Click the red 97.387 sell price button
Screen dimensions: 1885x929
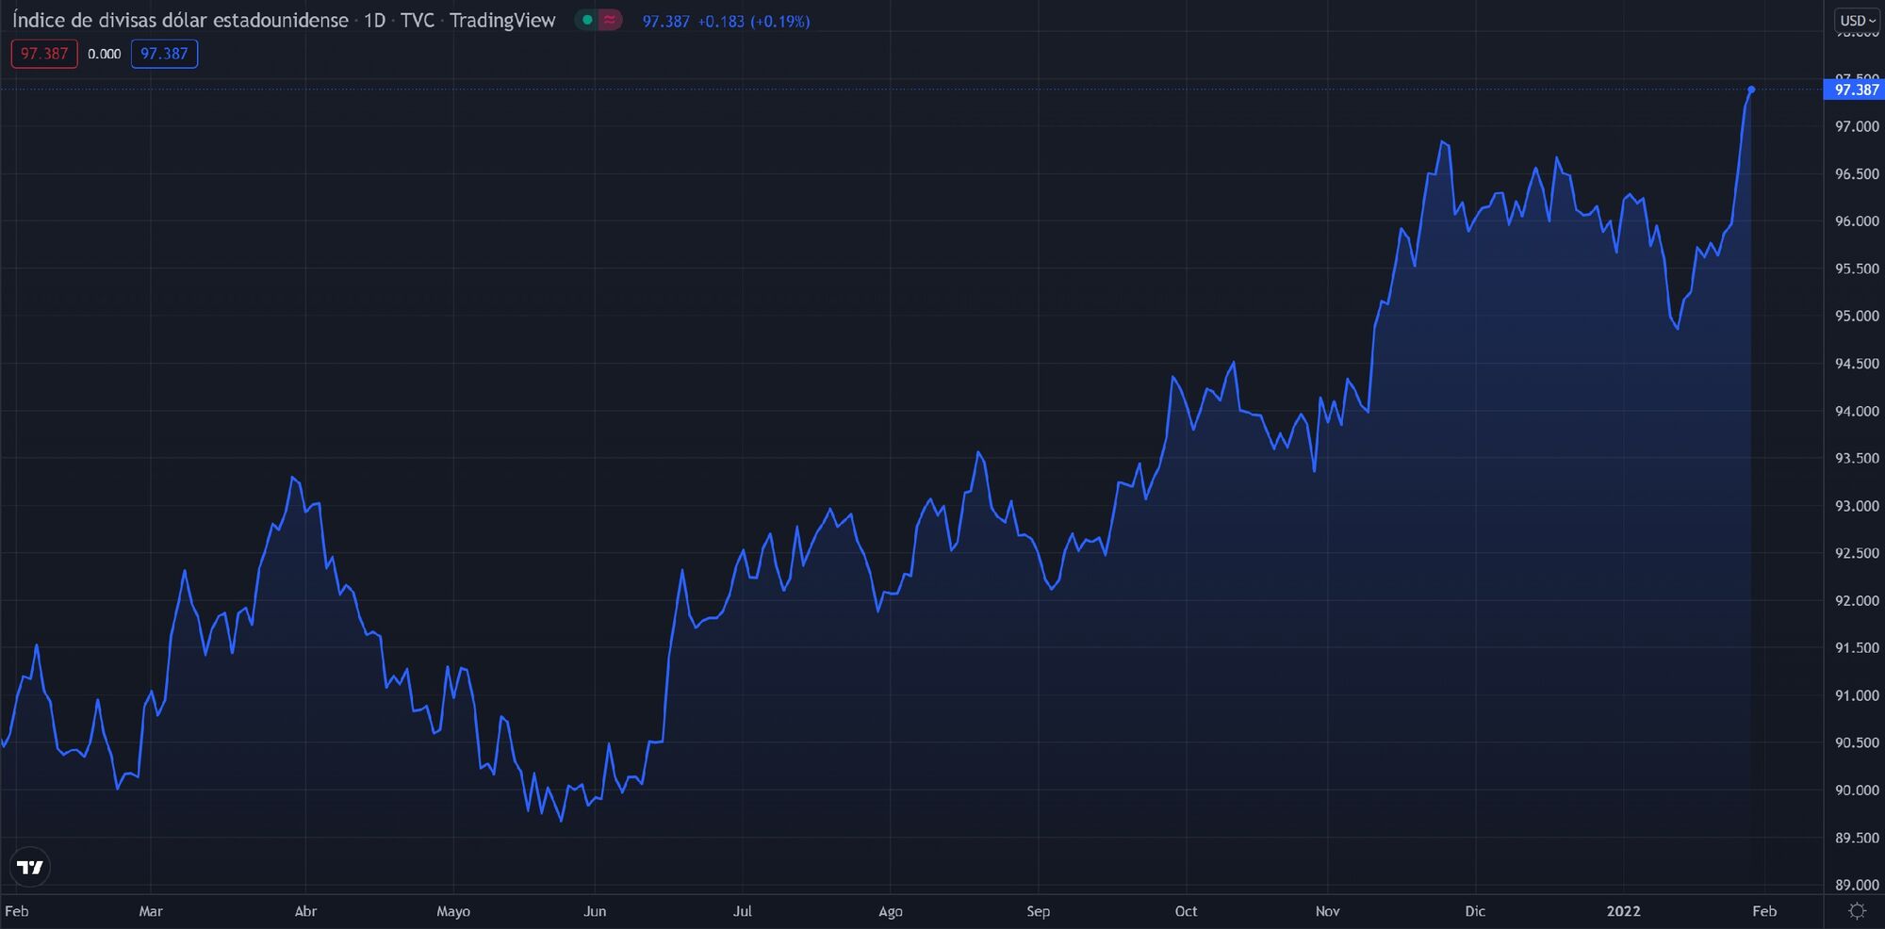click(44, 54)
